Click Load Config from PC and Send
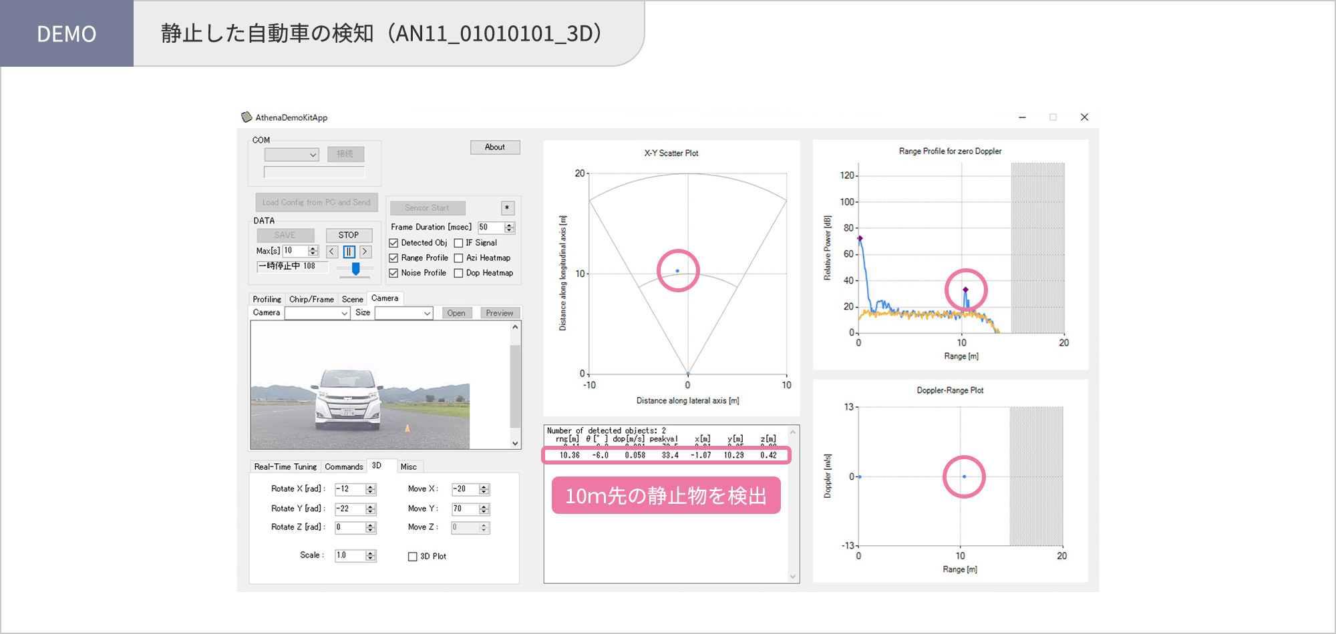1336x634 pixels. 317,202
